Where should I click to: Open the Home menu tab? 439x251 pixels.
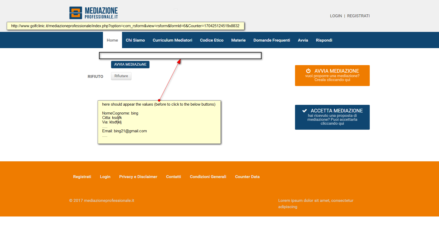coord(112,40)
